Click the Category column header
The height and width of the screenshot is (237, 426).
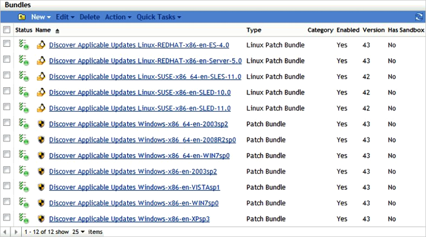pos(321,30)
